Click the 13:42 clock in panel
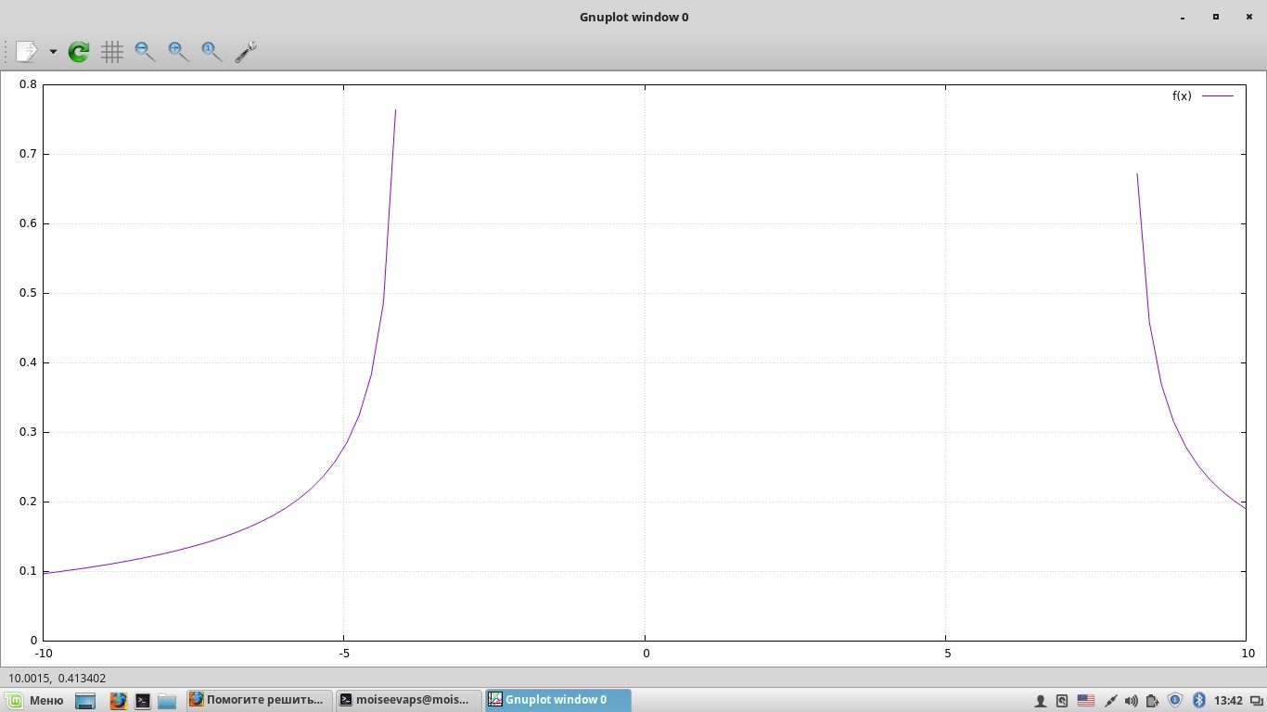Screen dimensions: 1267x712 tap(1228, 701)
